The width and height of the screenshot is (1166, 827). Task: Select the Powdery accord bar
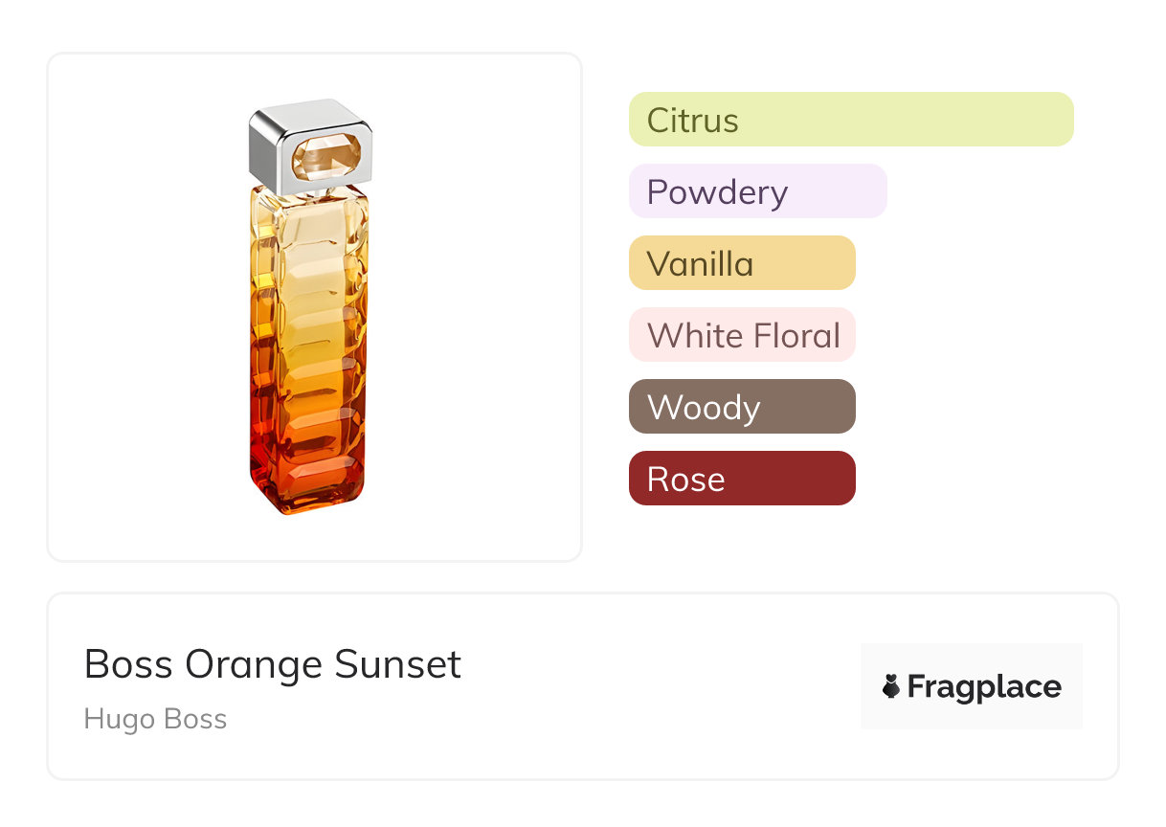click(757, 191)
